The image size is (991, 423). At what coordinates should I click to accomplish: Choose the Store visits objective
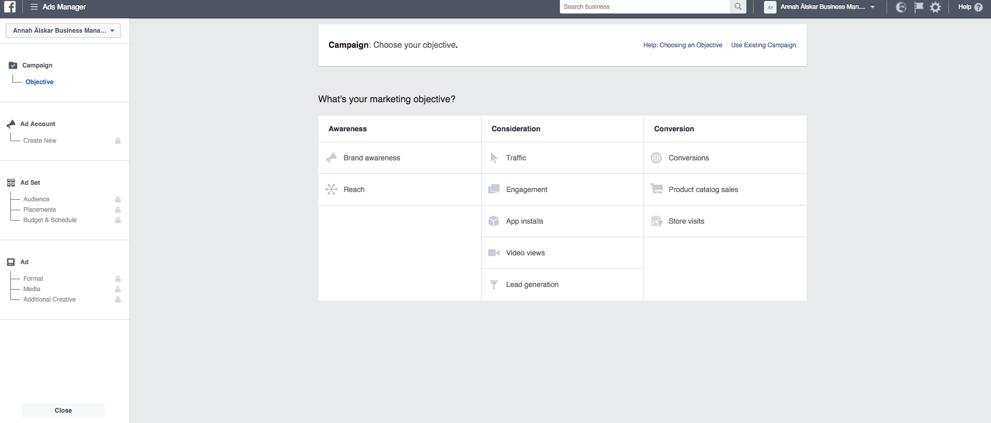[x=686, y=221]
